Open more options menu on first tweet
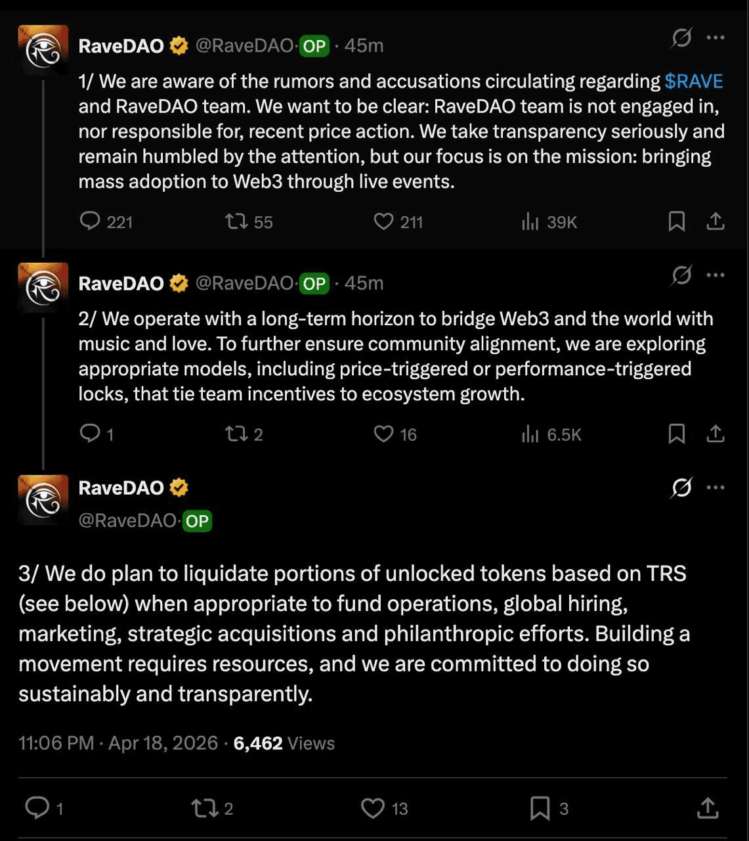Image resolution: width=749 pixels, height=841 pixels. [716, 37]
